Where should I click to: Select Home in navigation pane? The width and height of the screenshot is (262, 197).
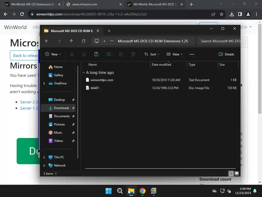(58, 67)
